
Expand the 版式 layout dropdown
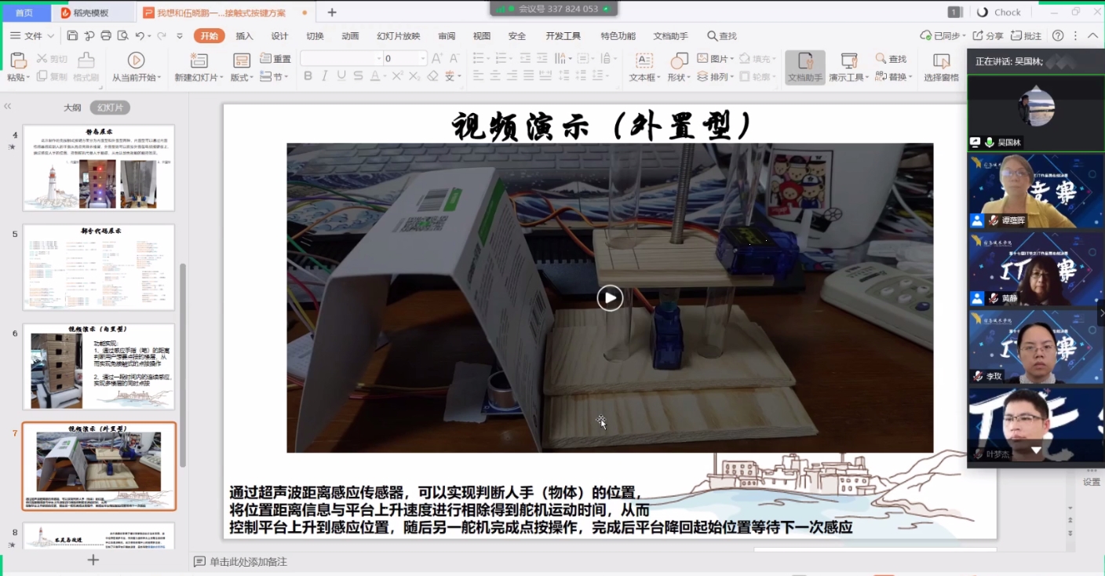[242, 77]
